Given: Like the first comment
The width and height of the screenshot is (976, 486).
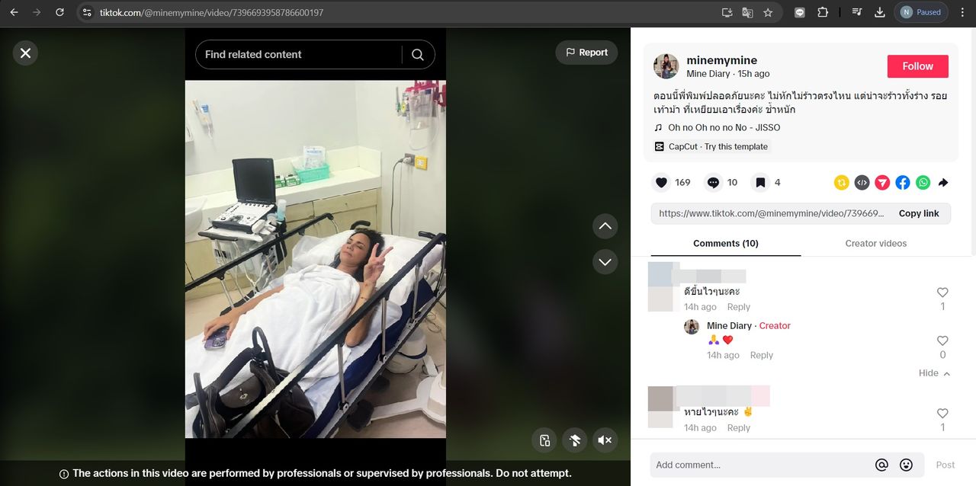Looking at the screenshot, I should (942, 293).
